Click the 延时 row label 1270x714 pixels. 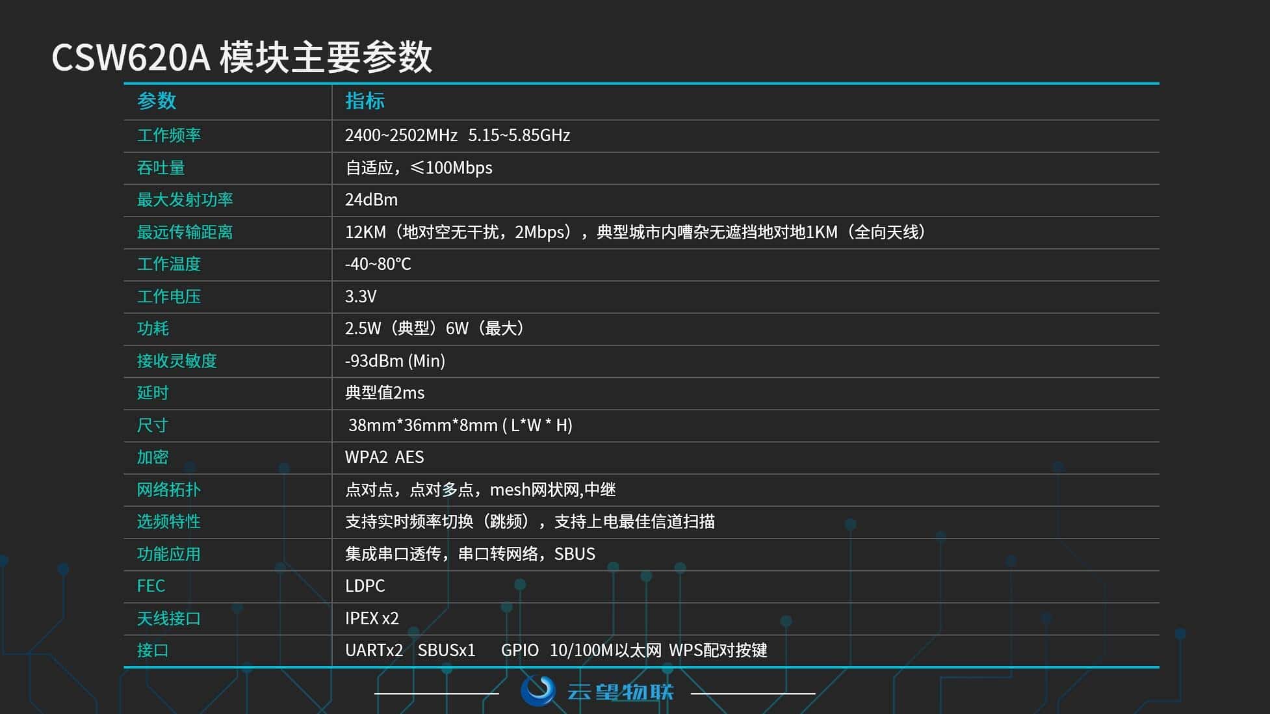[x=153, y=393]
